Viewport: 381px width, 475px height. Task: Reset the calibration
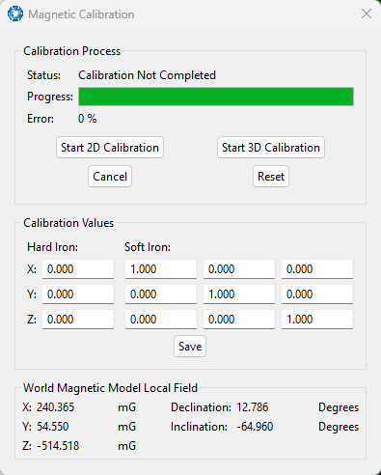click(x=271, y=177)
